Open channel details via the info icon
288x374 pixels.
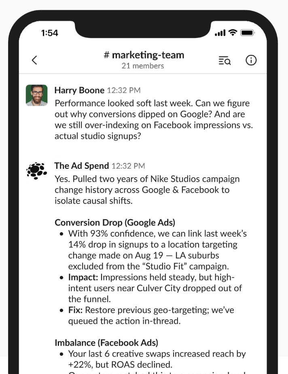(251, 60)
